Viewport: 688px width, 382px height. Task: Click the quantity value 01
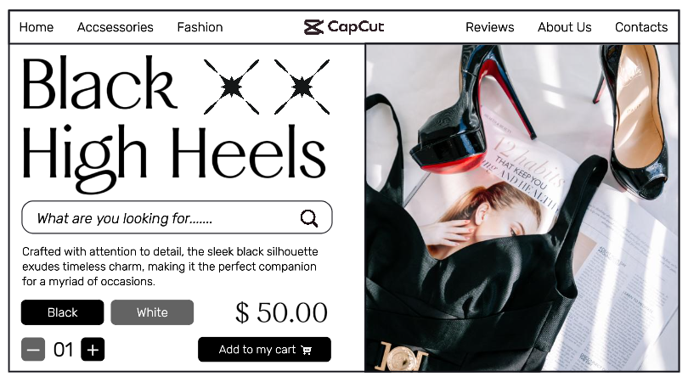(63, 350)
